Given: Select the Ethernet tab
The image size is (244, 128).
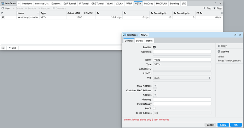Looking at the screenshot, I should (x=56, y=4).
